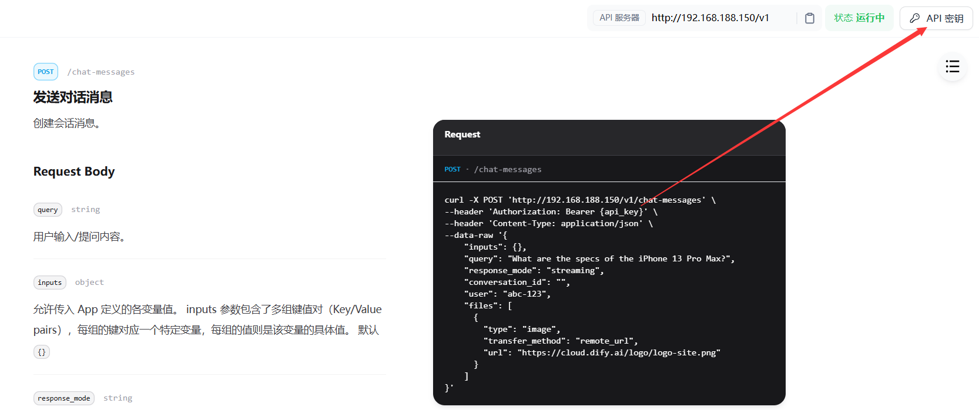Click the {} default value tag
Image resolution: width=979 pixels, height=410 pixels.
42,352
